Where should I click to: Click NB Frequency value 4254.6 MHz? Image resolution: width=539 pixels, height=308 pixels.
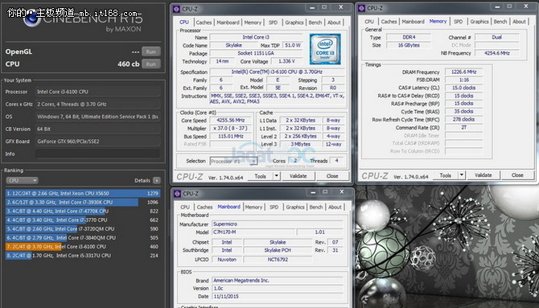(496, 53)
